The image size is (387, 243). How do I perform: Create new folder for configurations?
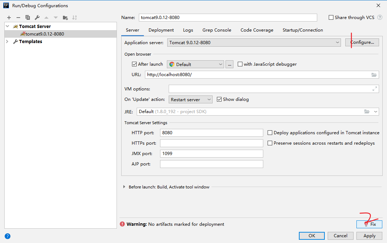[65, 18]
